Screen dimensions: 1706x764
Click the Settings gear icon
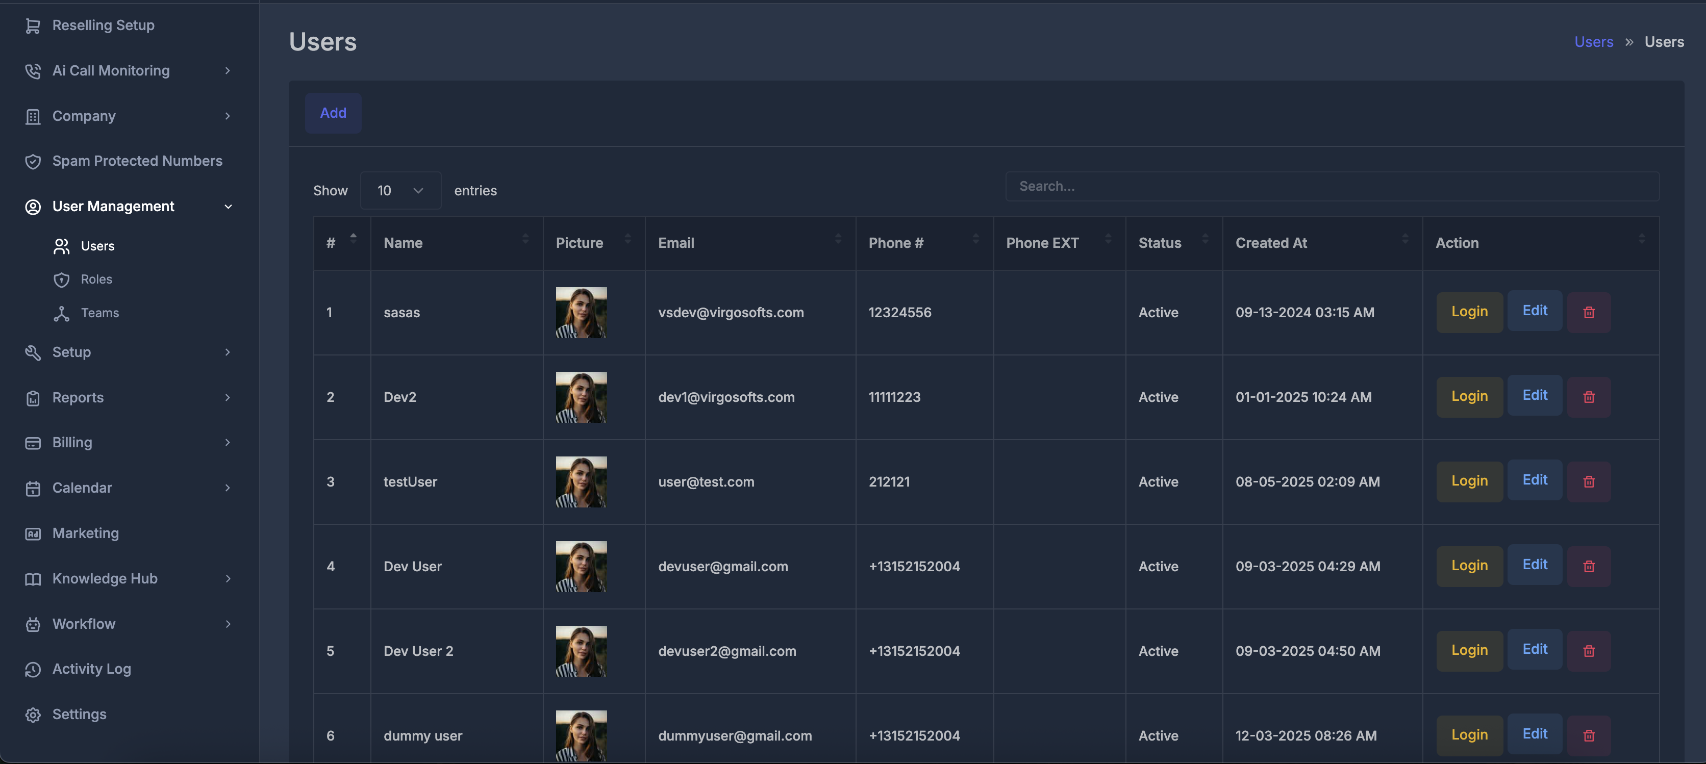click(33, 715)
